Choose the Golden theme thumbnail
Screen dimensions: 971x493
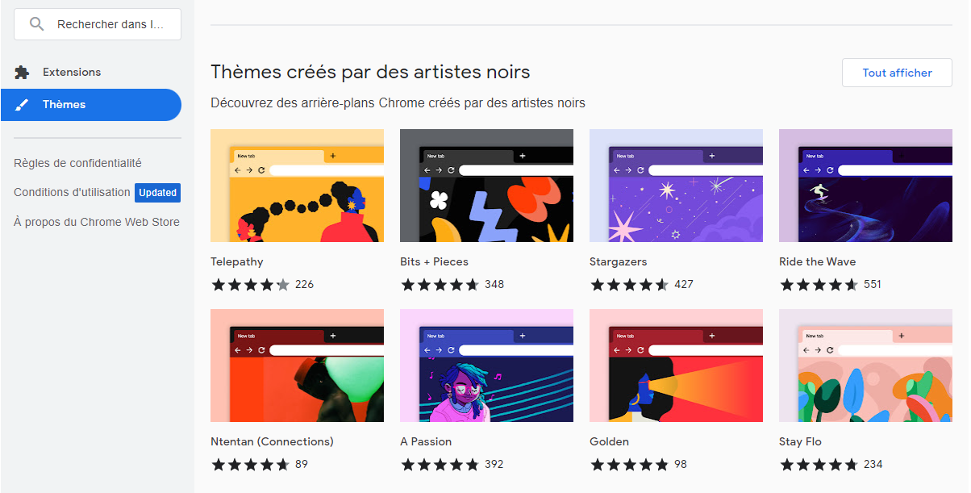pyautogui.click(x=676, y=366)
